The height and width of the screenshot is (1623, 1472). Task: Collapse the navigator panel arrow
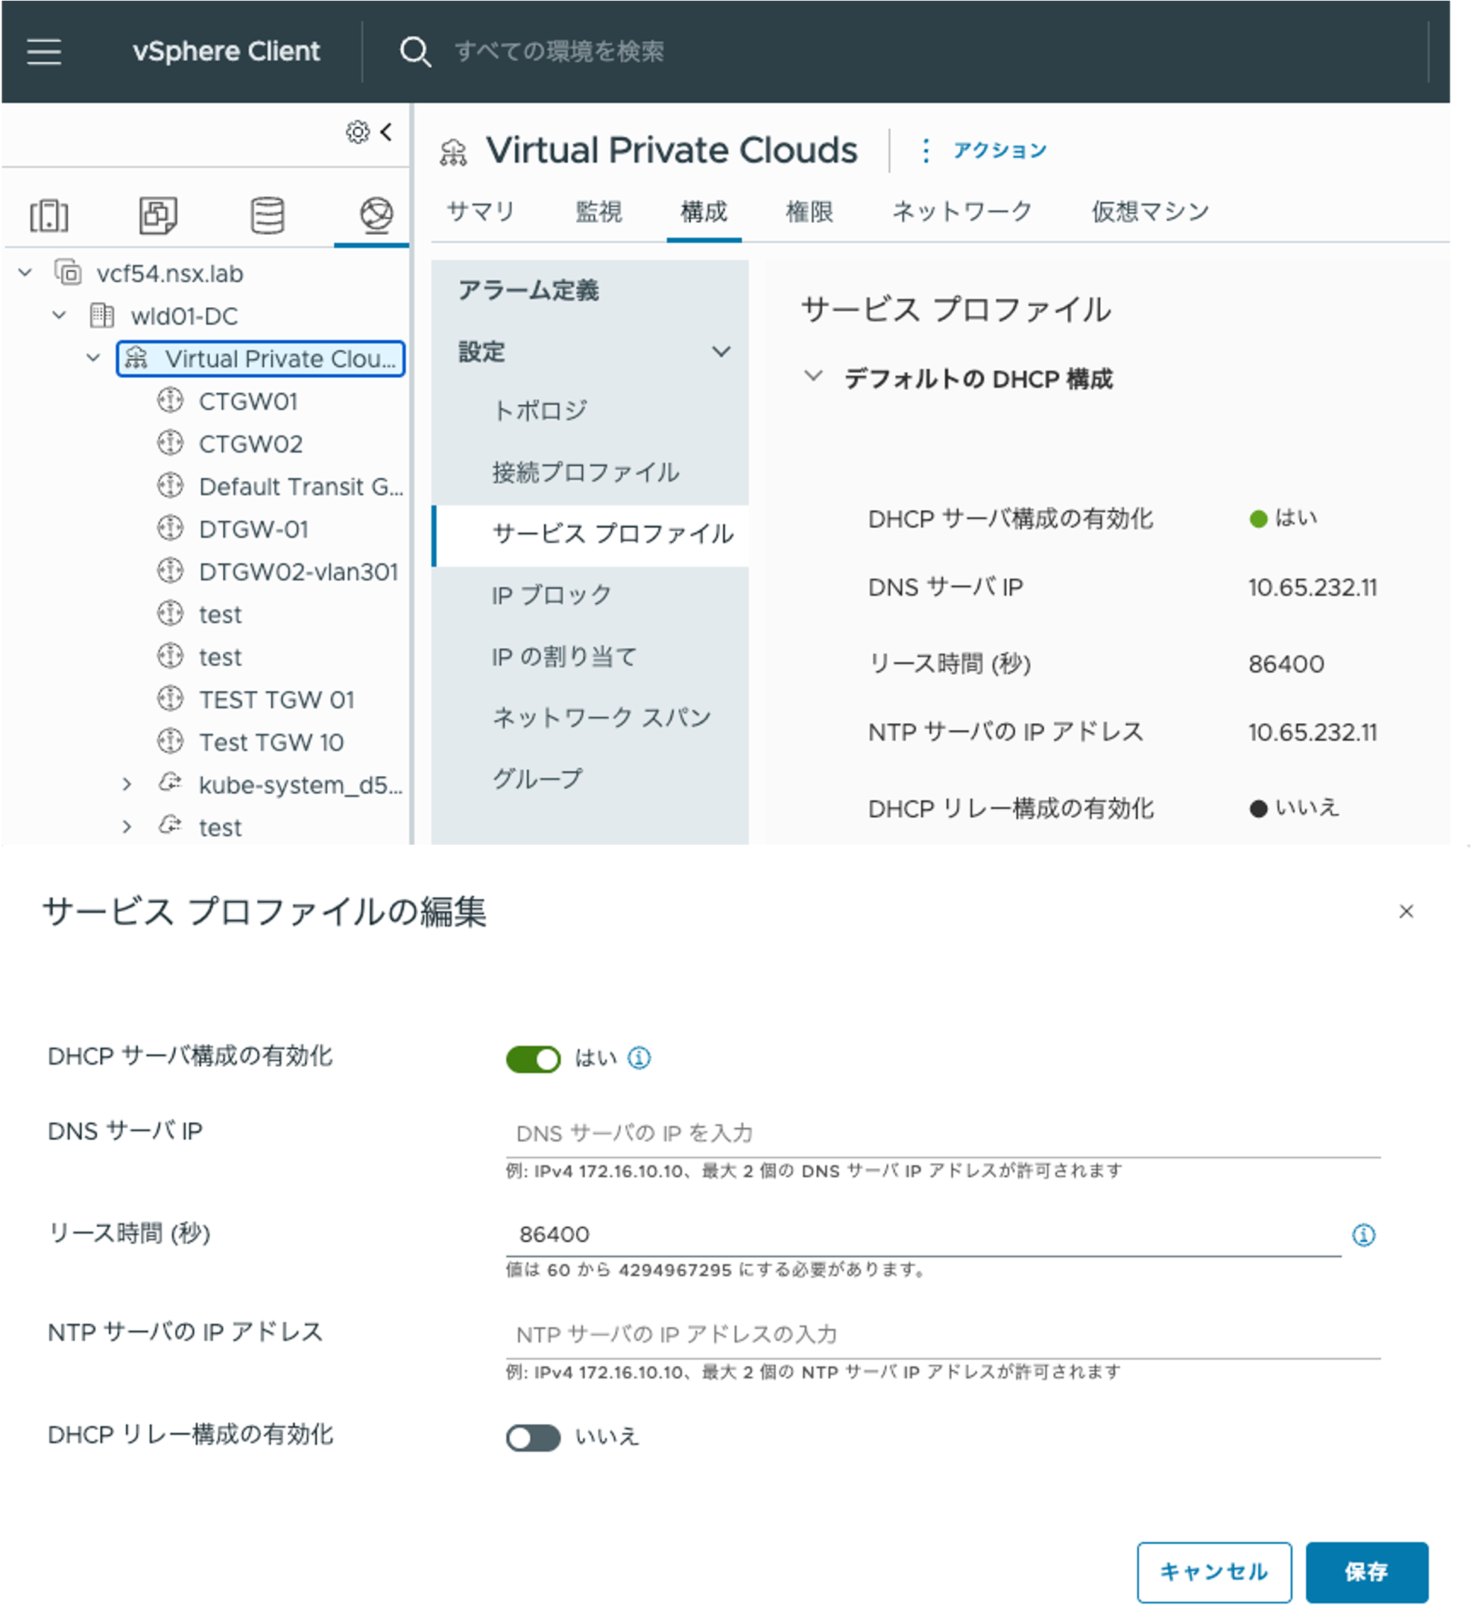[387, 131]
